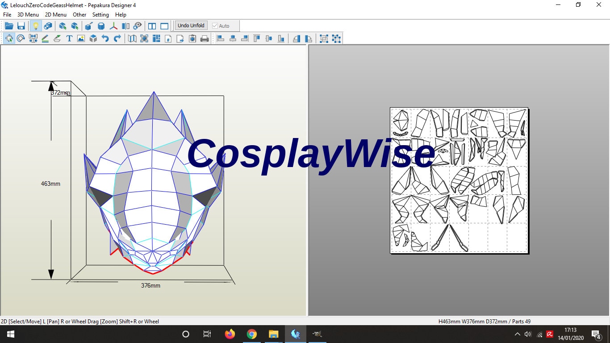Click the folded map unfold icon

point(132,38)
